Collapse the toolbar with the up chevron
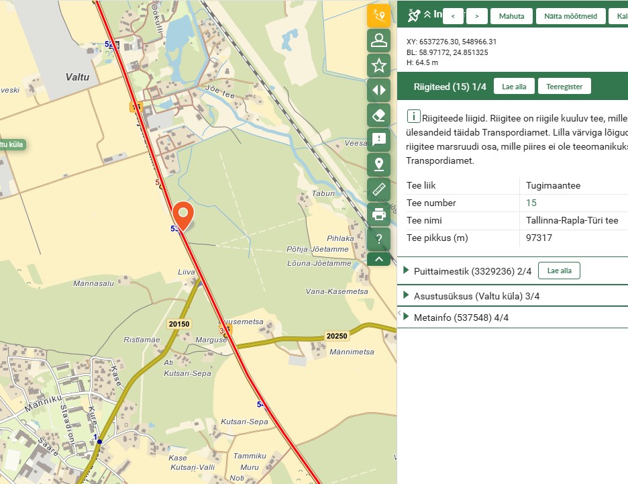Image resolution: width=628 pixels, height=484 pixels. (378, 258)
